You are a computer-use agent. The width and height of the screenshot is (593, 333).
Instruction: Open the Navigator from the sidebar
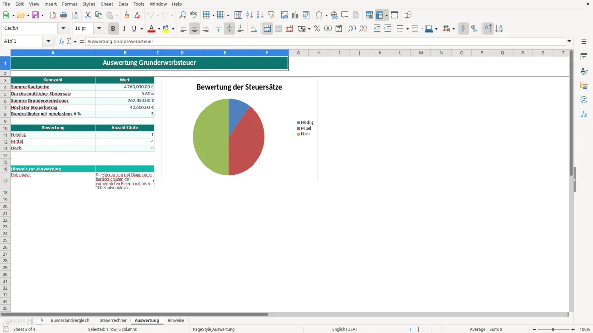(584, 100)
